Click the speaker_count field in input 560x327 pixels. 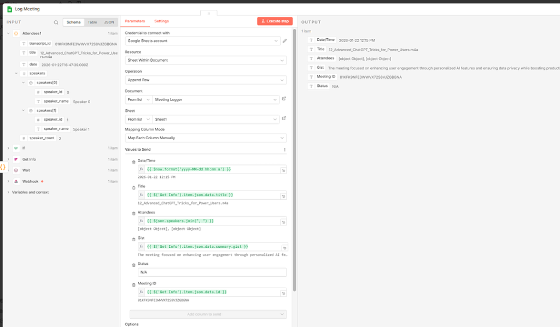pos(42,138)
